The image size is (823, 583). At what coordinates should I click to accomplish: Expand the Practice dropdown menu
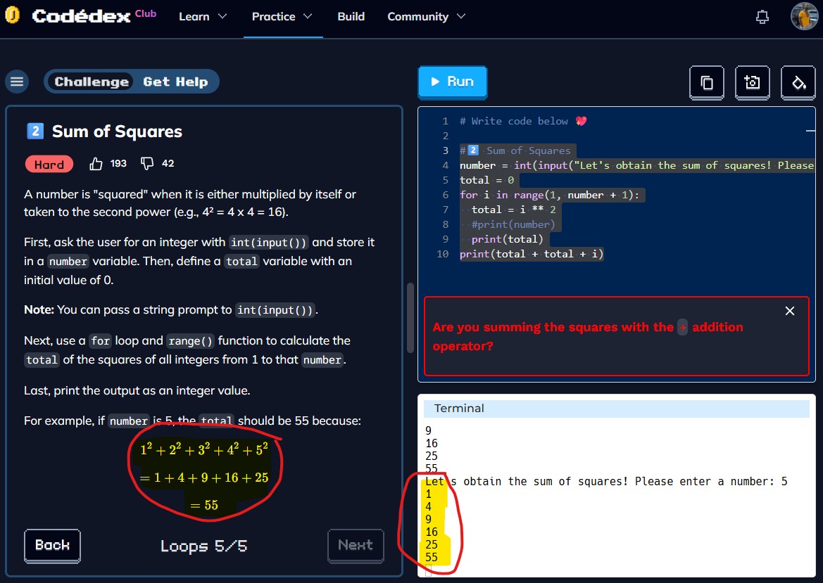pos(282,17)
